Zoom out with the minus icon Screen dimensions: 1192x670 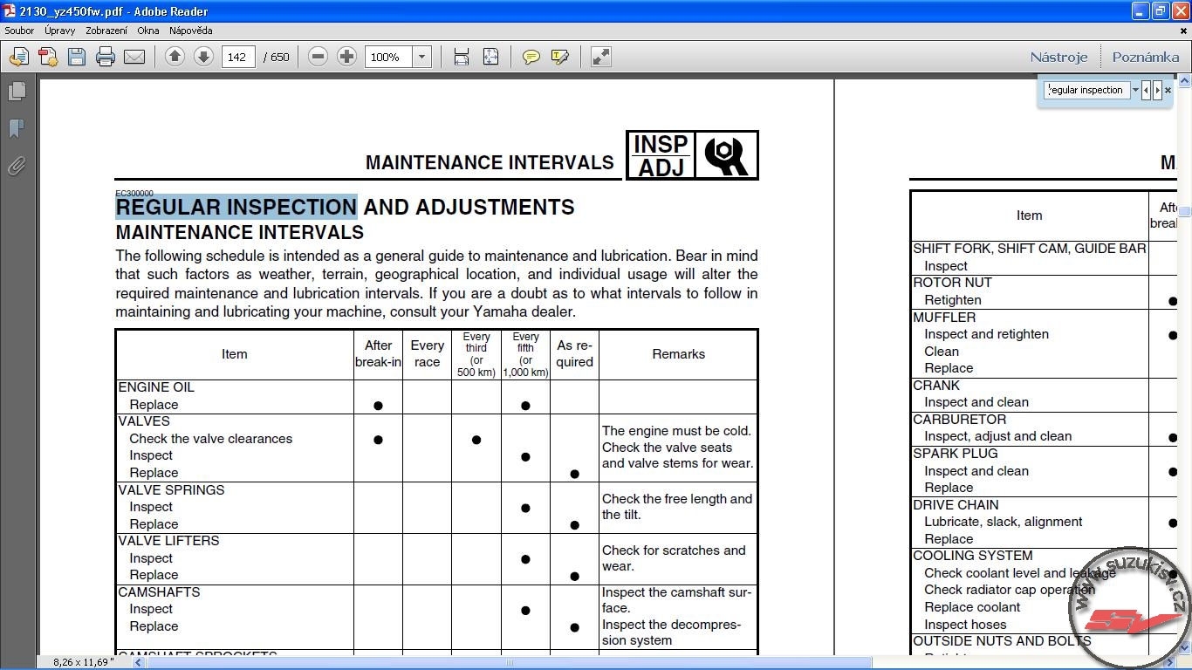click(x=319, y=57)
